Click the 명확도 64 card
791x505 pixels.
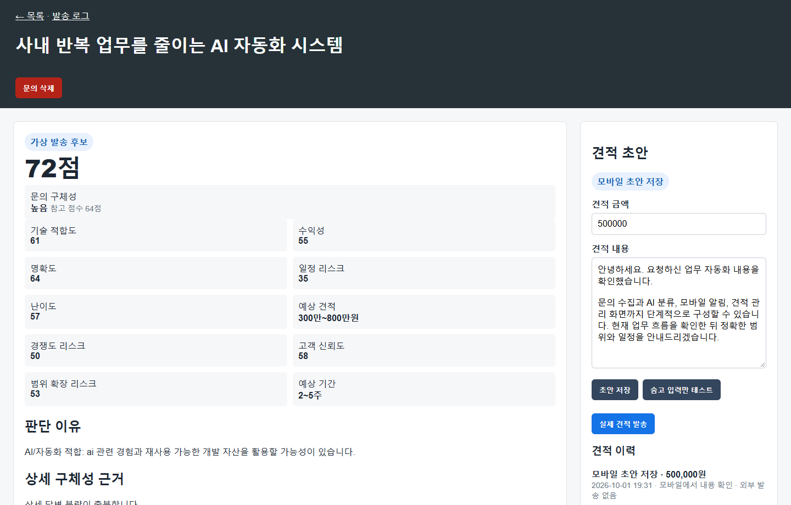[156, 273]
